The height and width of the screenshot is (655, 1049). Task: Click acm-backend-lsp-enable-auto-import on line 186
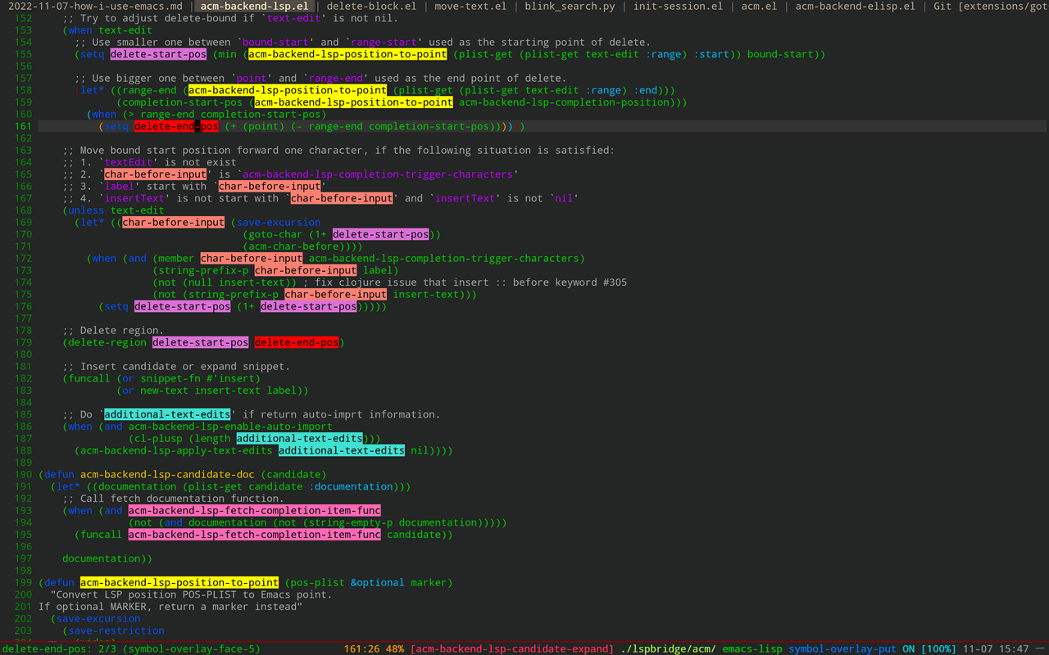coord(230,427)
